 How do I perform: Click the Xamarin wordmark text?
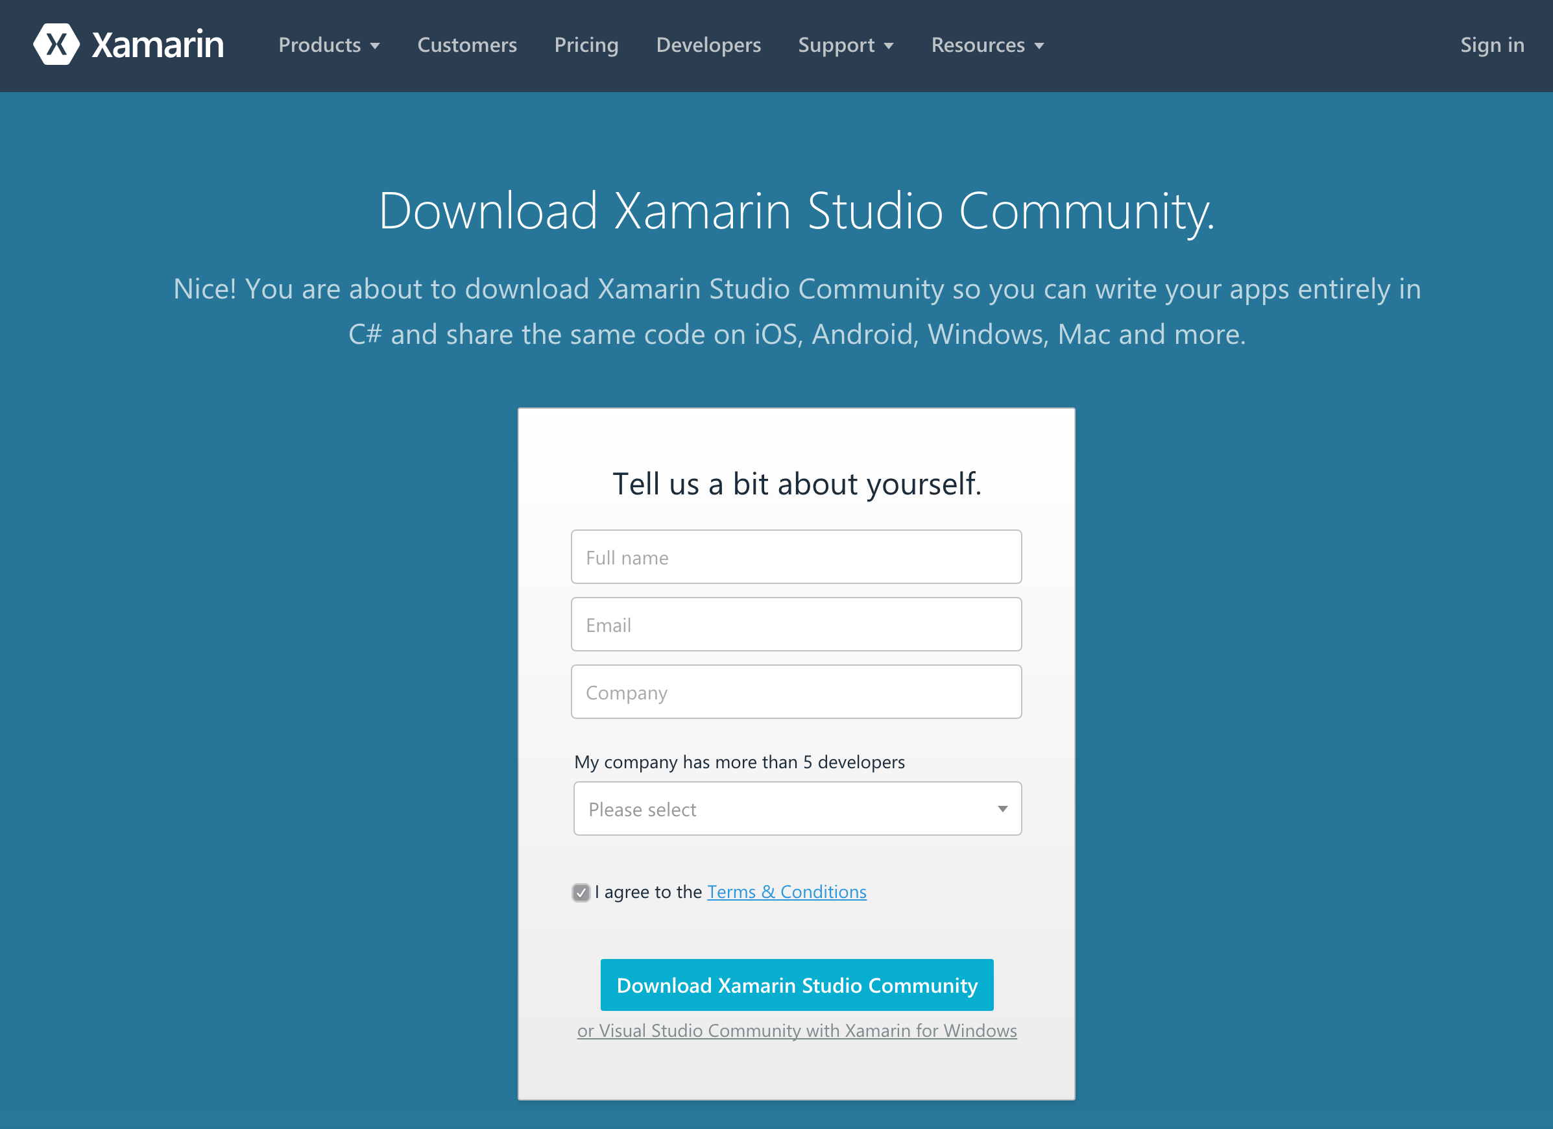click(x=158, y=45)
